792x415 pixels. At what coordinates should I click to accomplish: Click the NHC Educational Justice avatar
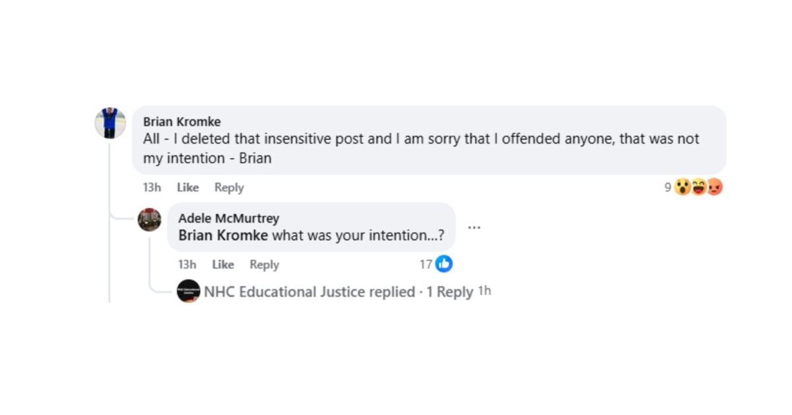coord(189,291)
